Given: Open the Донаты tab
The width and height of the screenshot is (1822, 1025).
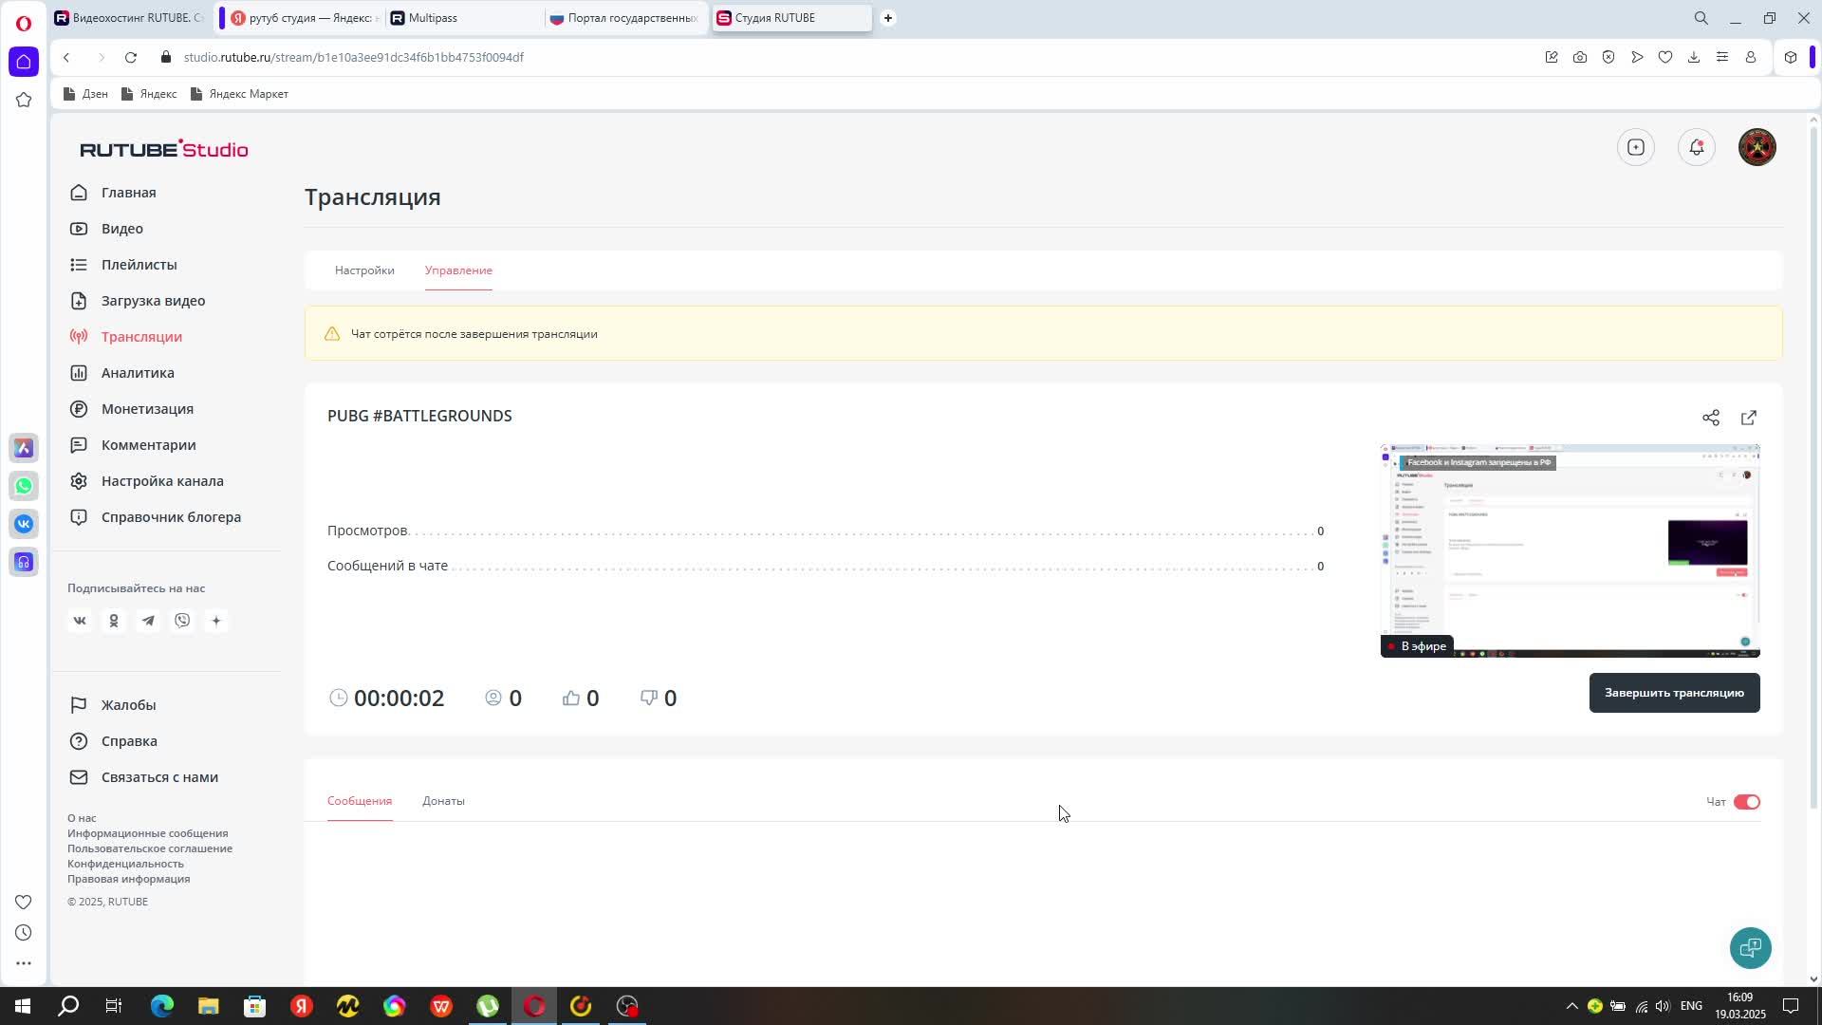Looking at the screenshot, I should click(x=443, y=801).
